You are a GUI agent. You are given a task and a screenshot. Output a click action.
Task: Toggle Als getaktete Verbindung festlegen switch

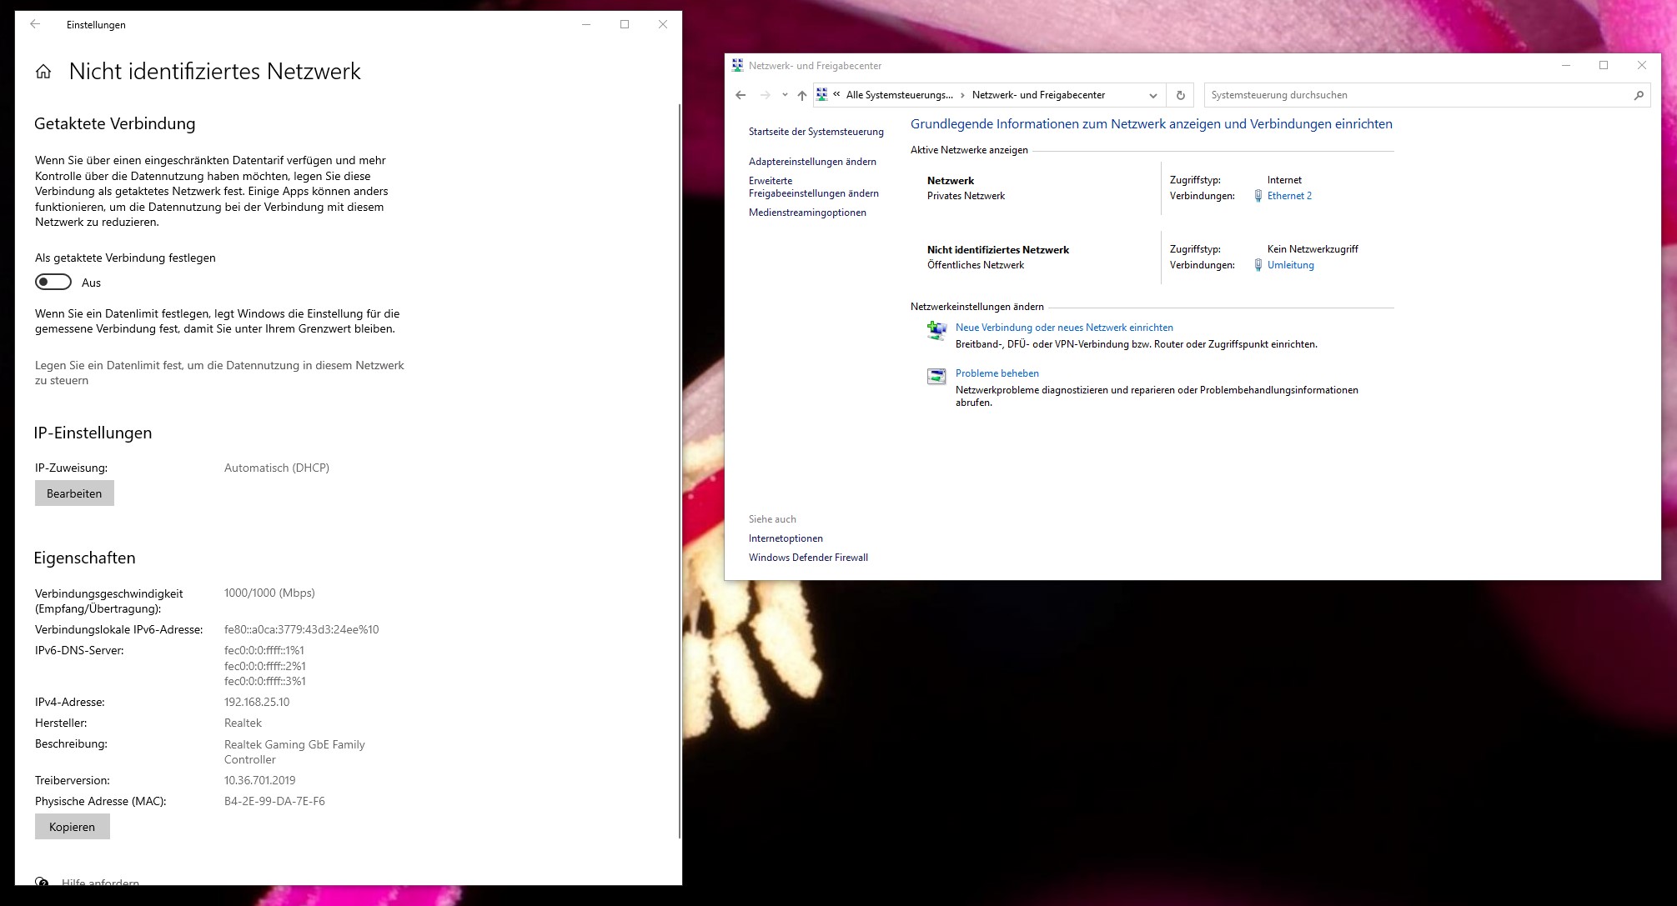coord(53,283)
